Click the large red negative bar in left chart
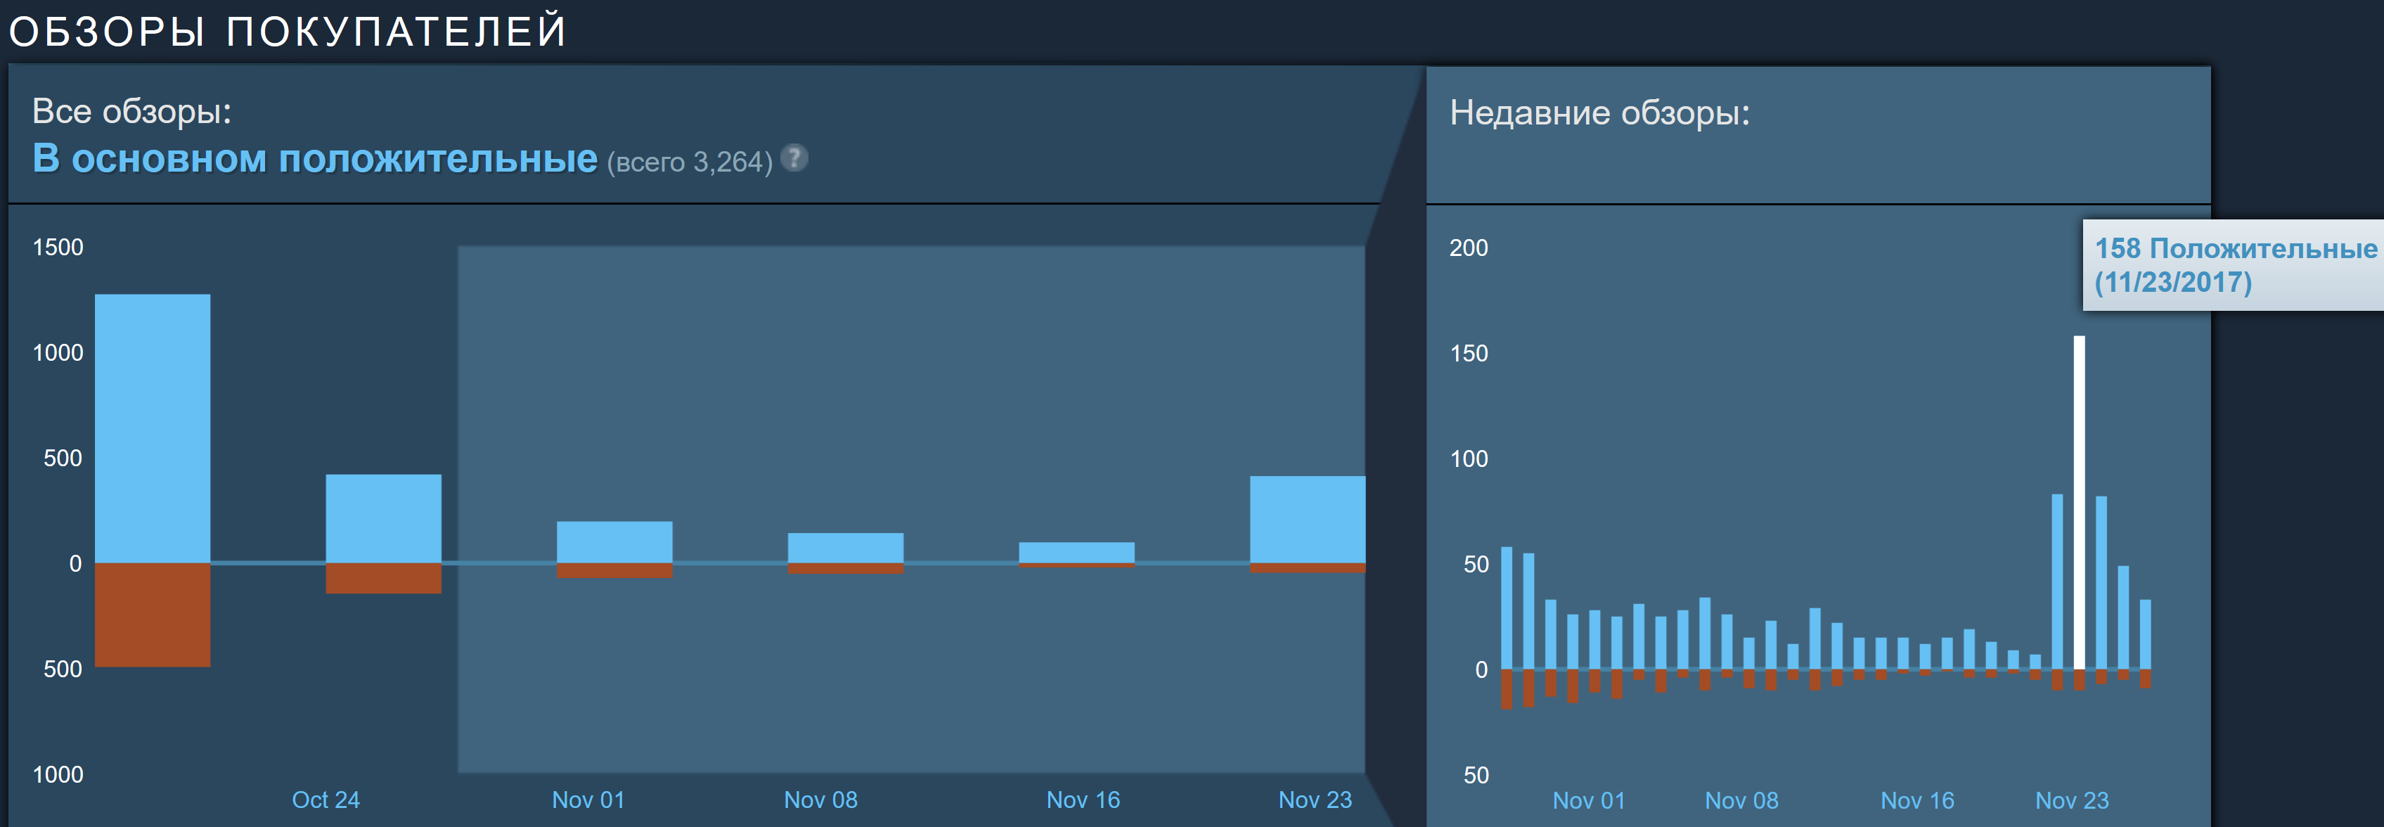This screenshot has height=827, width=2384. pos(153,615)
